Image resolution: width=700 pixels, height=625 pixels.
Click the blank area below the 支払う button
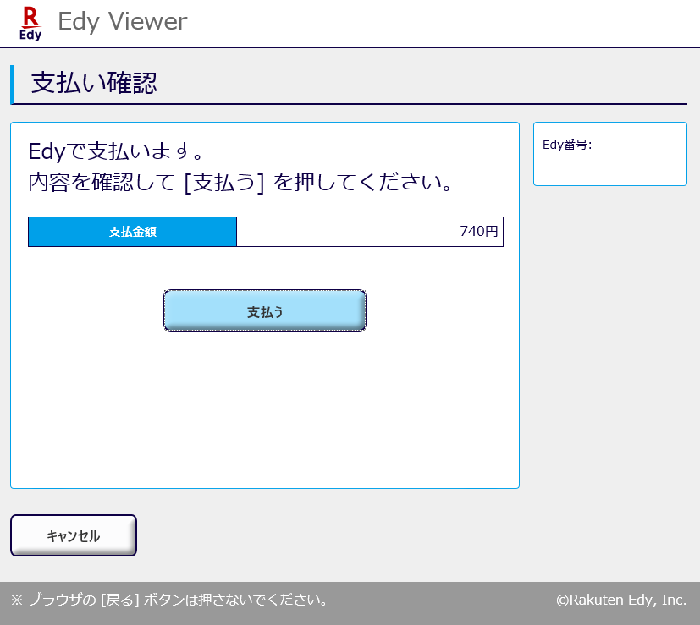pos(264,406)
